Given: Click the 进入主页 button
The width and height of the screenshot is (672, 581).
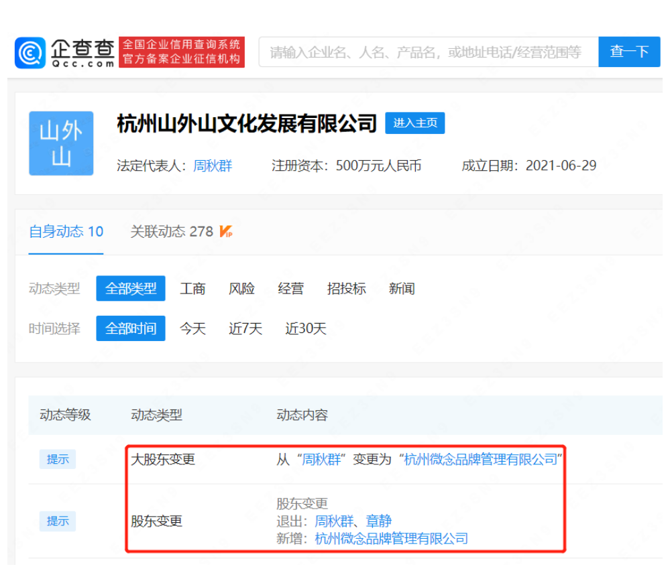Looking at the screenshot, I should click(x=415, y=123).
